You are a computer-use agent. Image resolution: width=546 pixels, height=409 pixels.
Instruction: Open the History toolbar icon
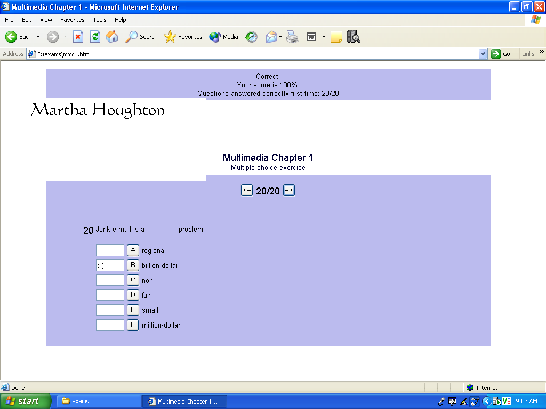[251, 37]
